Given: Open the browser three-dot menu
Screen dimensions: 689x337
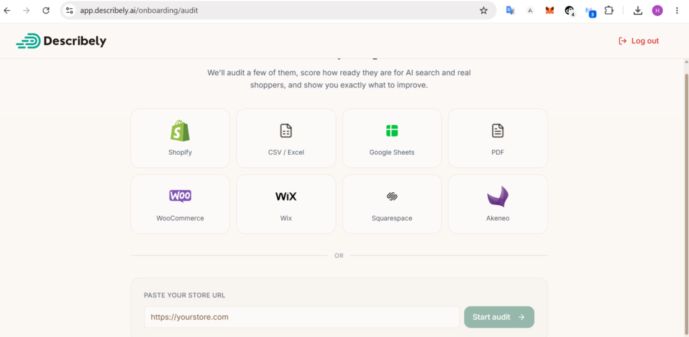Looking at the screenshot, I should [x=677, y=11].
